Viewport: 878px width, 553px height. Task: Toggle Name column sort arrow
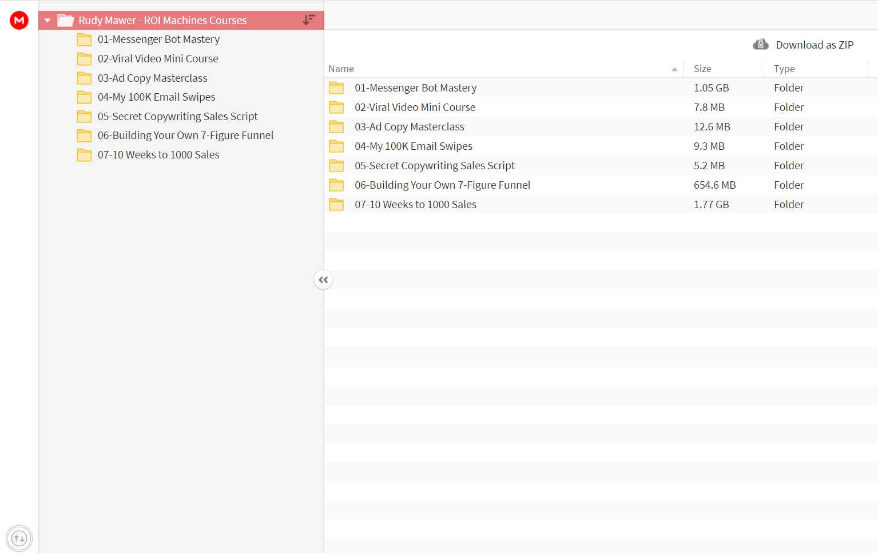tap(674, 69)
